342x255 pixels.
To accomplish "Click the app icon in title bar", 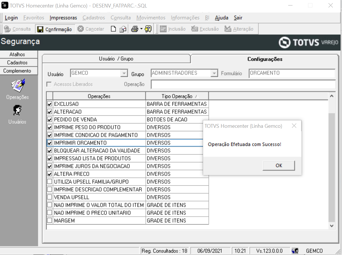I will [5, 5].
